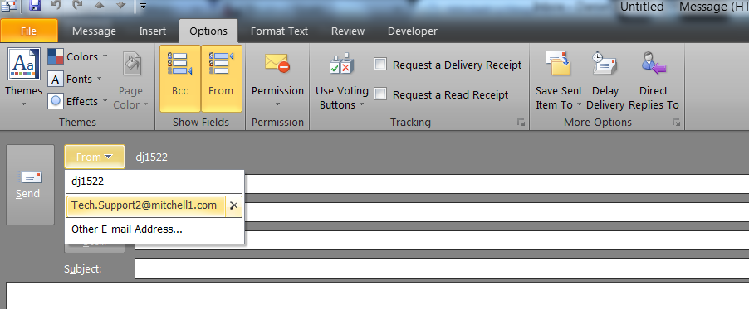
Task: Switch to the Format Text tab
Action: pos(280,31)
